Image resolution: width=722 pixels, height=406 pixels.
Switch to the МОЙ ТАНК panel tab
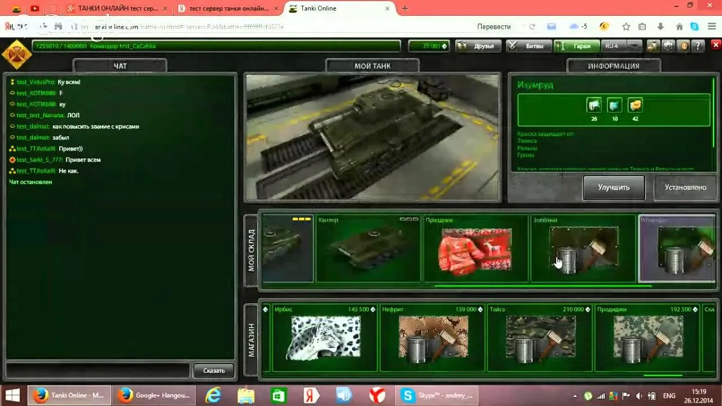[372, 66]
